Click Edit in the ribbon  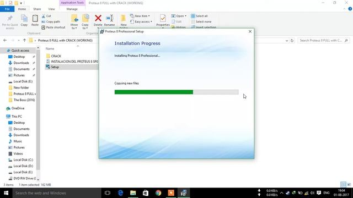(x=176, y=22)
